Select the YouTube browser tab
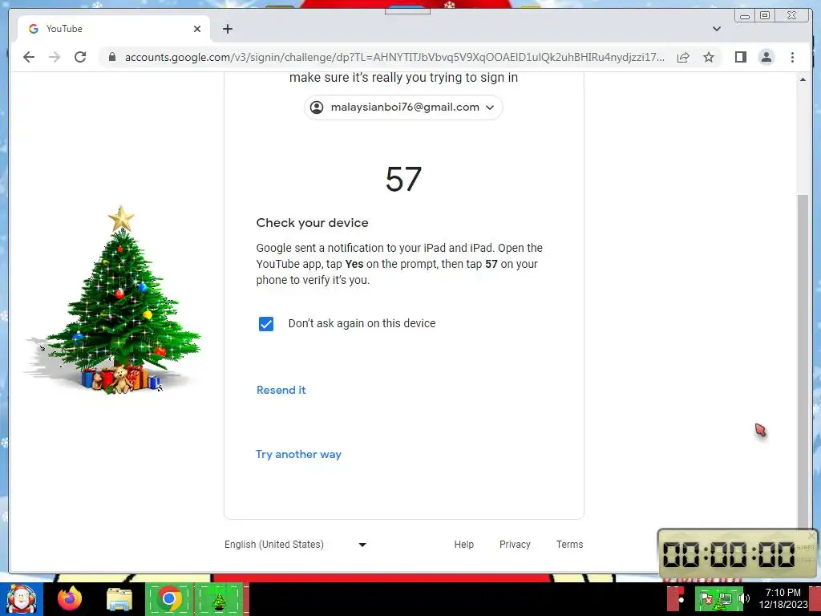The width and height of the screenshot is (821, 616). [x=114, y=29]
